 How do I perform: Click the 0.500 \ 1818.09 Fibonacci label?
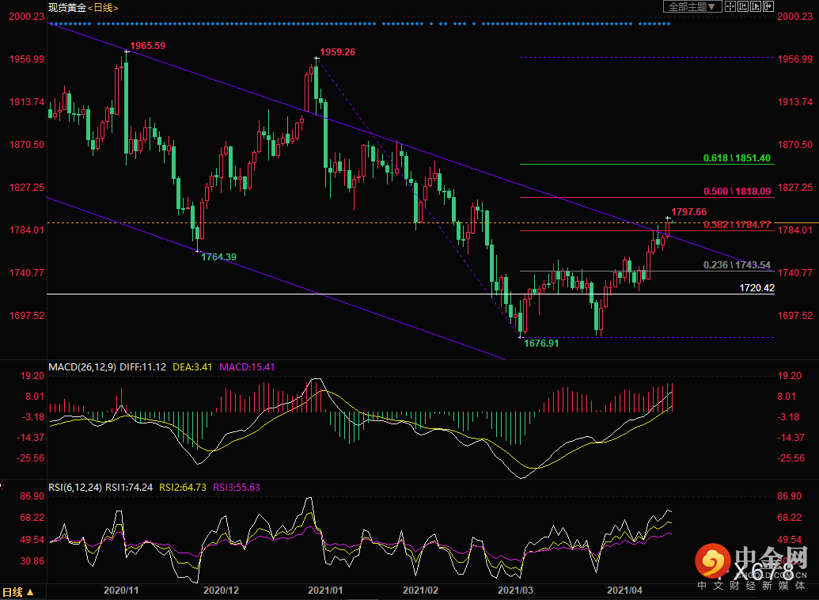point(737,192)
